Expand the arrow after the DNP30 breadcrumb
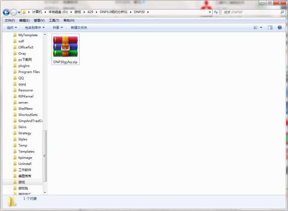Screen dimensions: 288x211 tap(148, 12)
